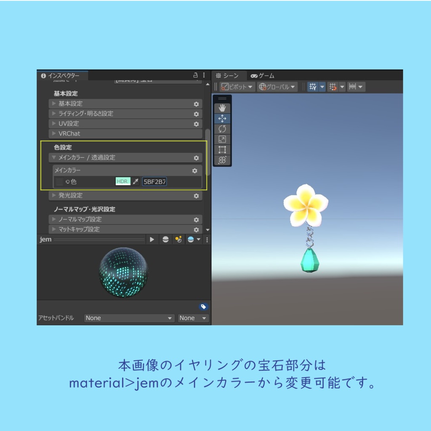Switch to the ゲーム tab

pos(263,76)
